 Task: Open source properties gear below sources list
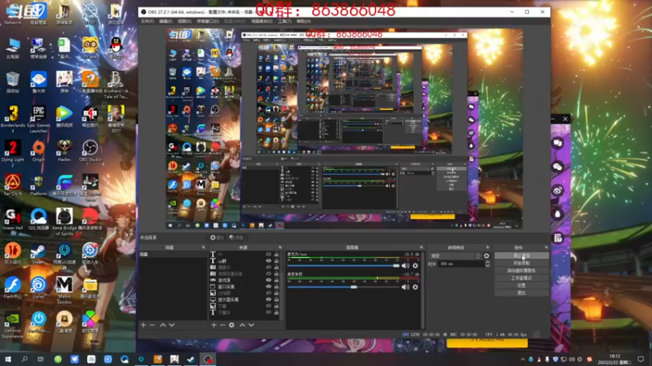tap(231, 325)
